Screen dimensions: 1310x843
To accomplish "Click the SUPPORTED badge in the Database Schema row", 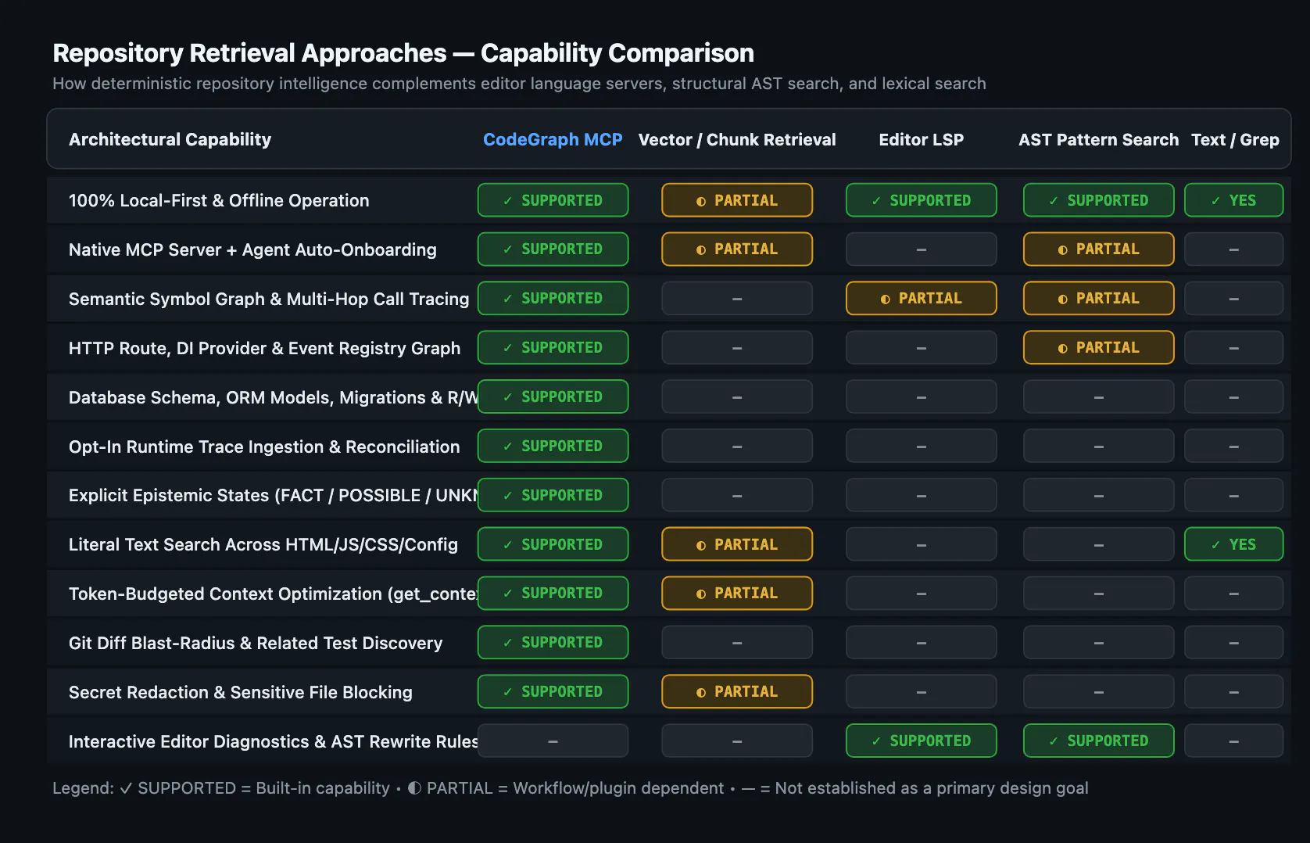I will point(553,396).
